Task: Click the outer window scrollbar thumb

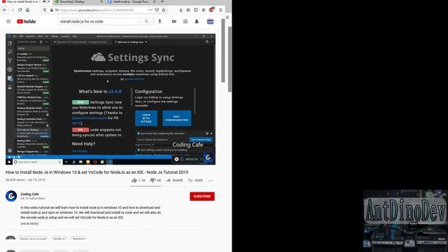Action: click(x=230, y=59)
